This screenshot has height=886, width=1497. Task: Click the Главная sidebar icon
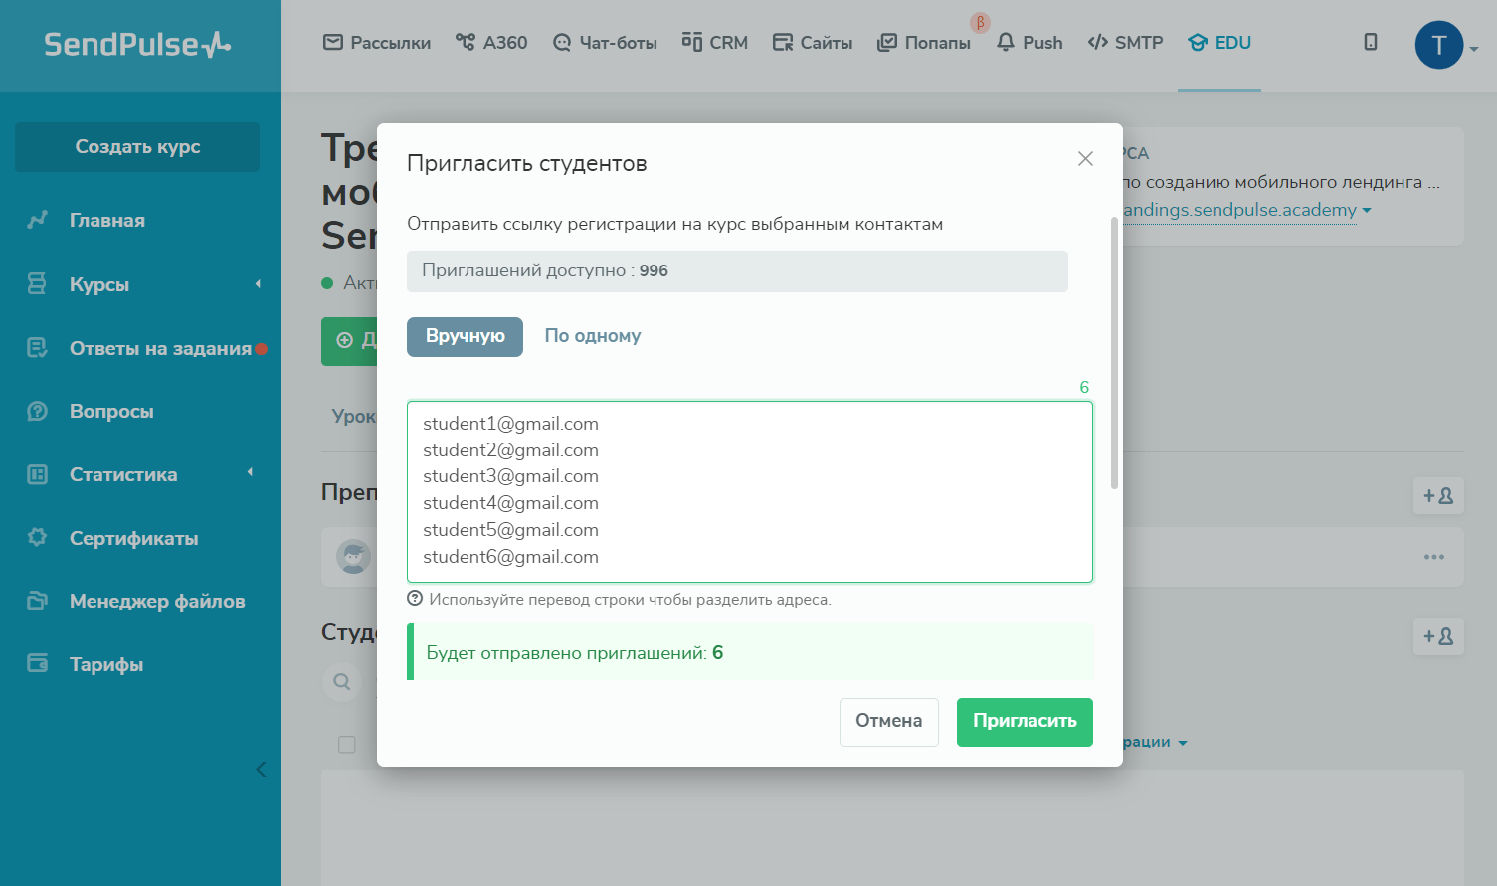(38, 220)
